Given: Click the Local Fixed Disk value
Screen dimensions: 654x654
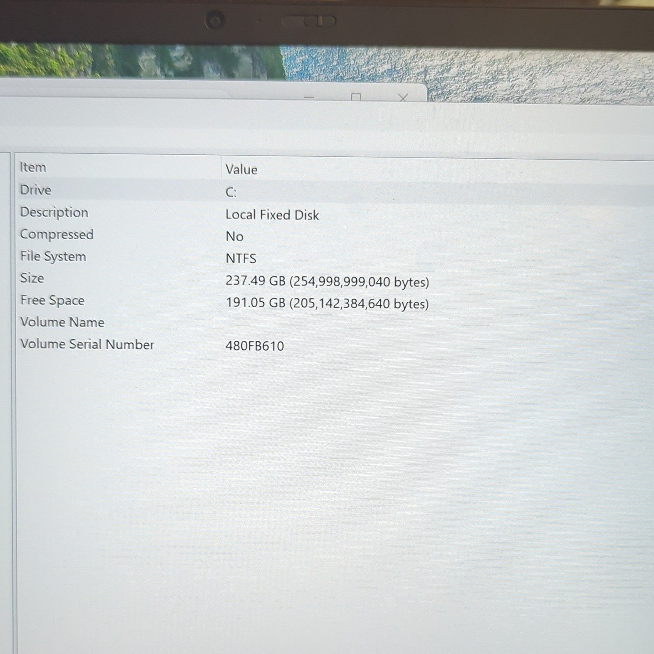Looking at the screenshot, I should (x=272, y=215).
